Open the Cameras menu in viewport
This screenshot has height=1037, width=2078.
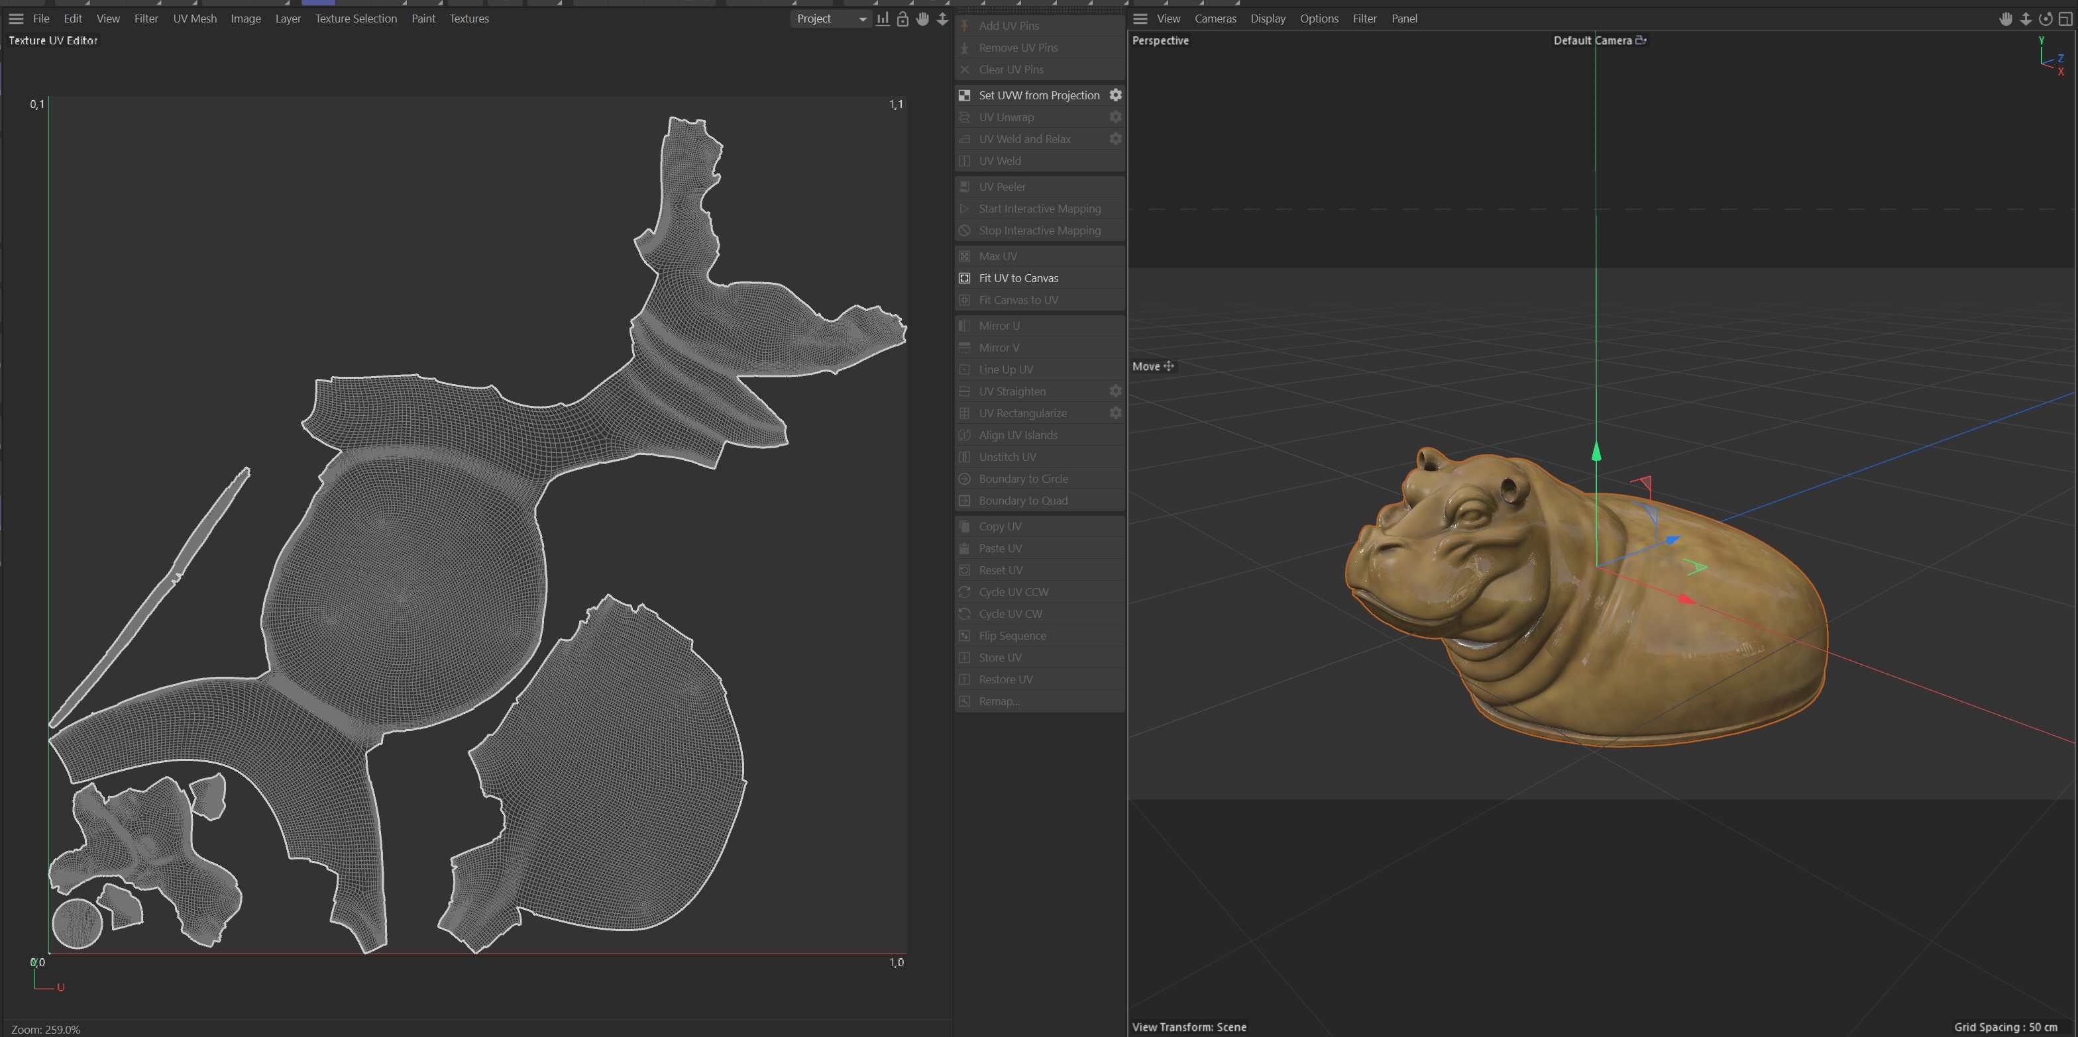click(1215, 19)
